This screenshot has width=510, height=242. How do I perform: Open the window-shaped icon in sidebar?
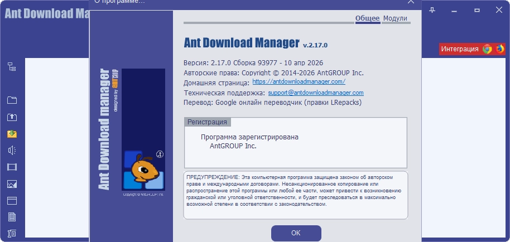[x=12, y=200]
